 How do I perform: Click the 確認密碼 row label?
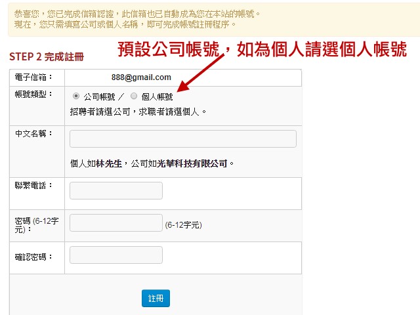click(x=34, y=256)
